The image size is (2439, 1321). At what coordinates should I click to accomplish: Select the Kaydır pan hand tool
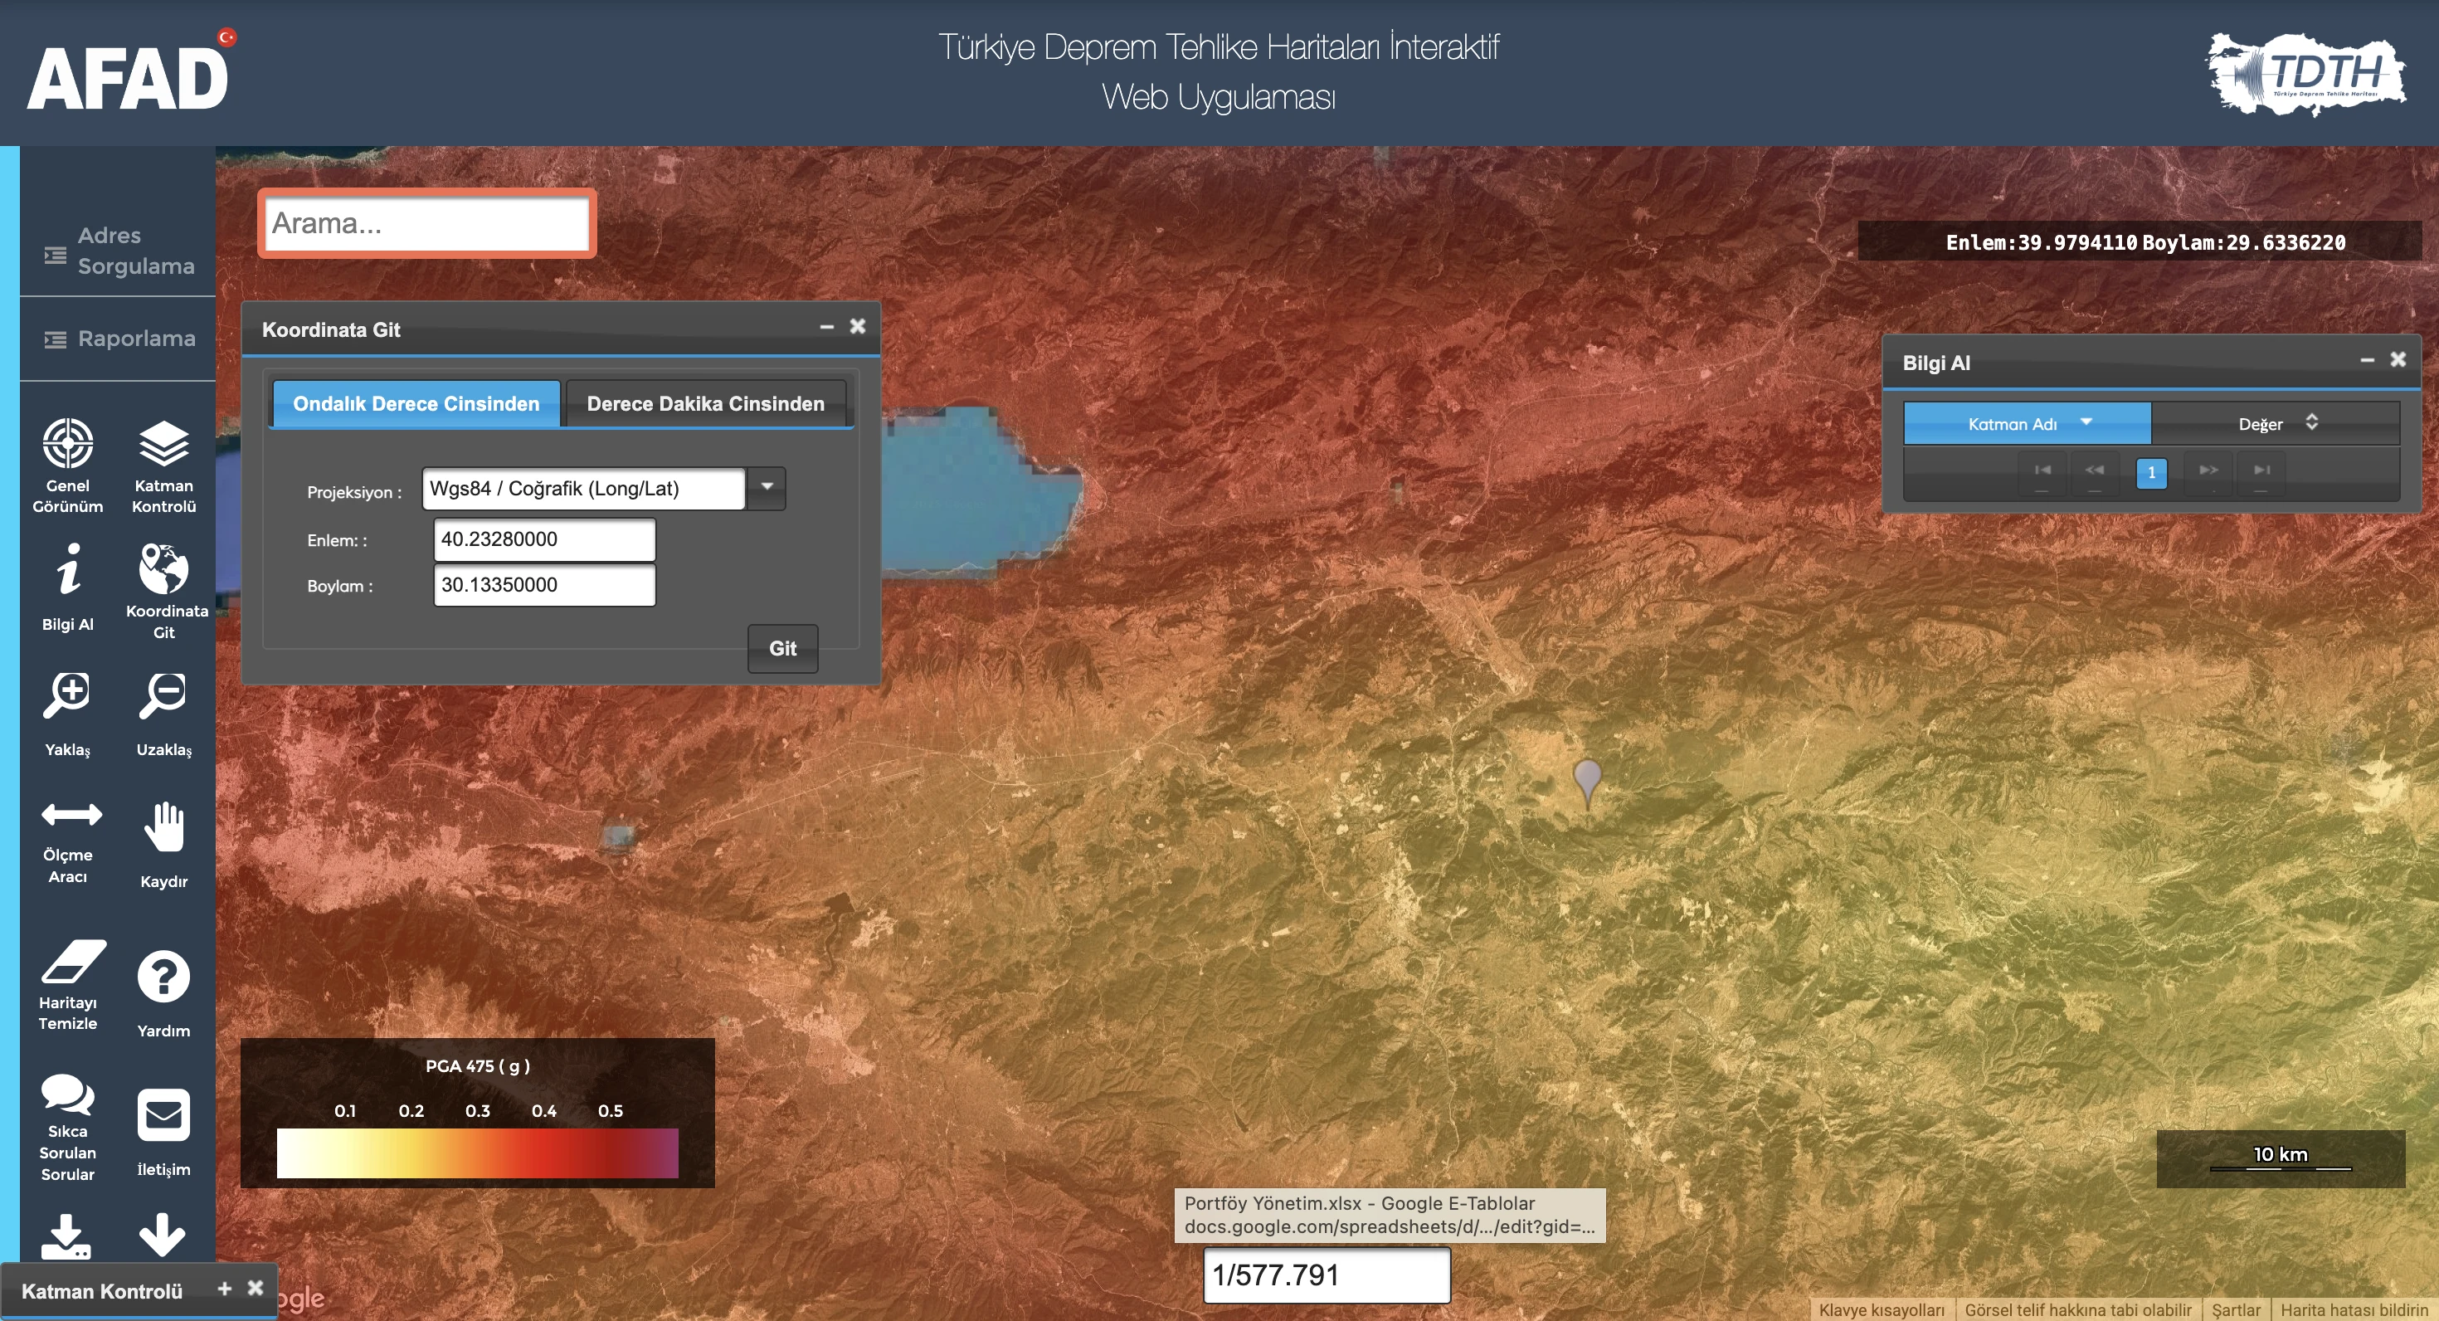click(x=163, y=845)
